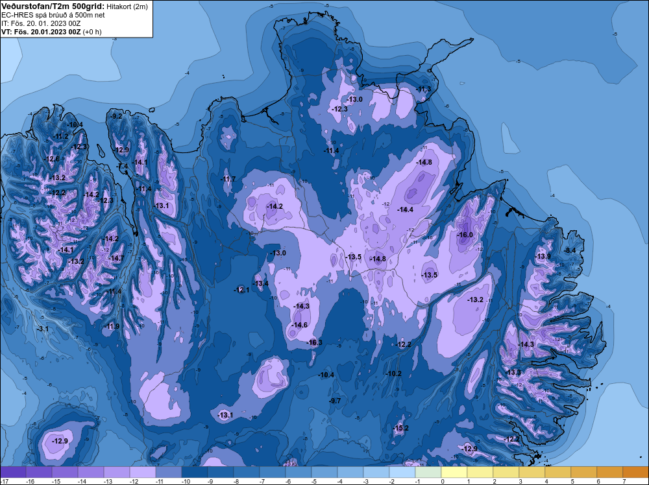Click the legend scale label -12
This screenshot has height=485, width=649.
click(x=134, y=481)
